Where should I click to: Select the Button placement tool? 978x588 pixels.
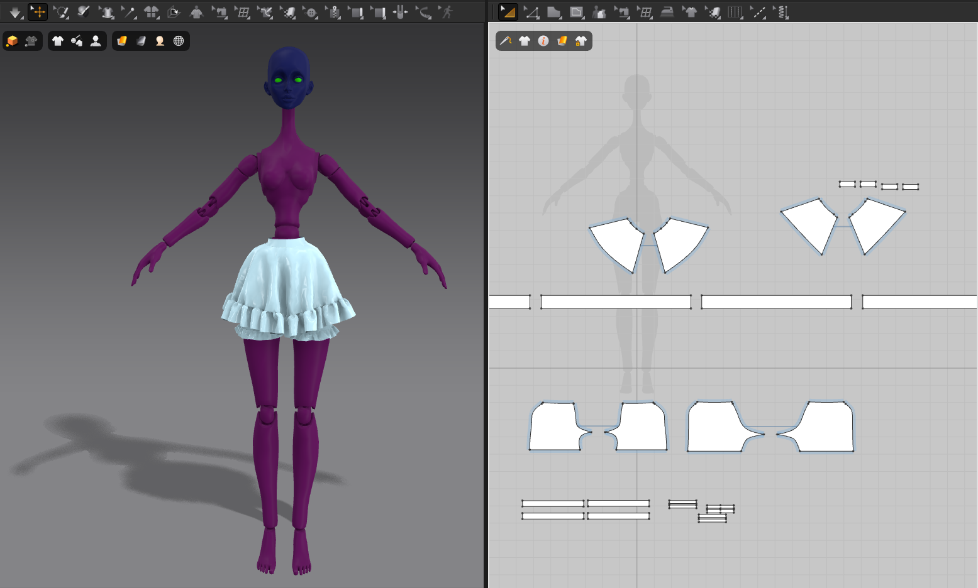click(x=311, y=11)
